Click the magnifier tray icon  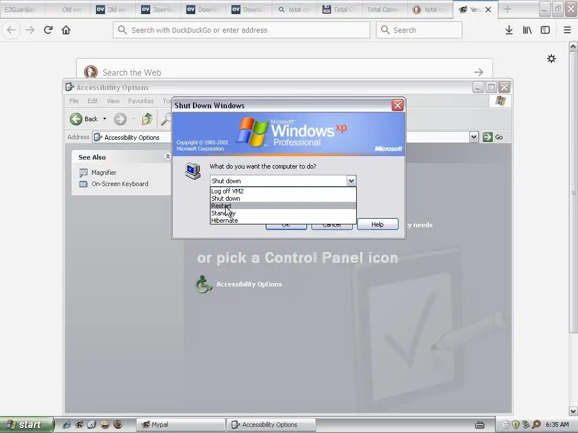(536, 425)
